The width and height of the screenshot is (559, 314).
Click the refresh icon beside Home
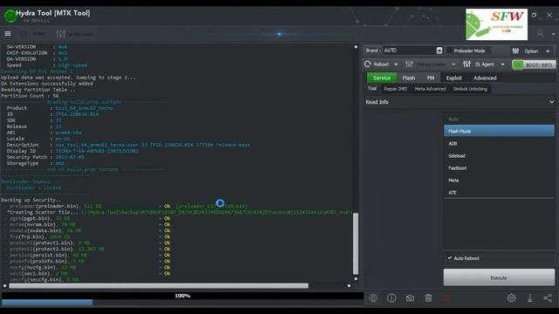pos(24,34)
